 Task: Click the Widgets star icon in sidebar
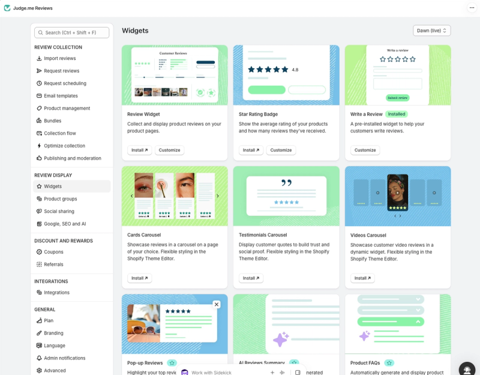point(39,186)
